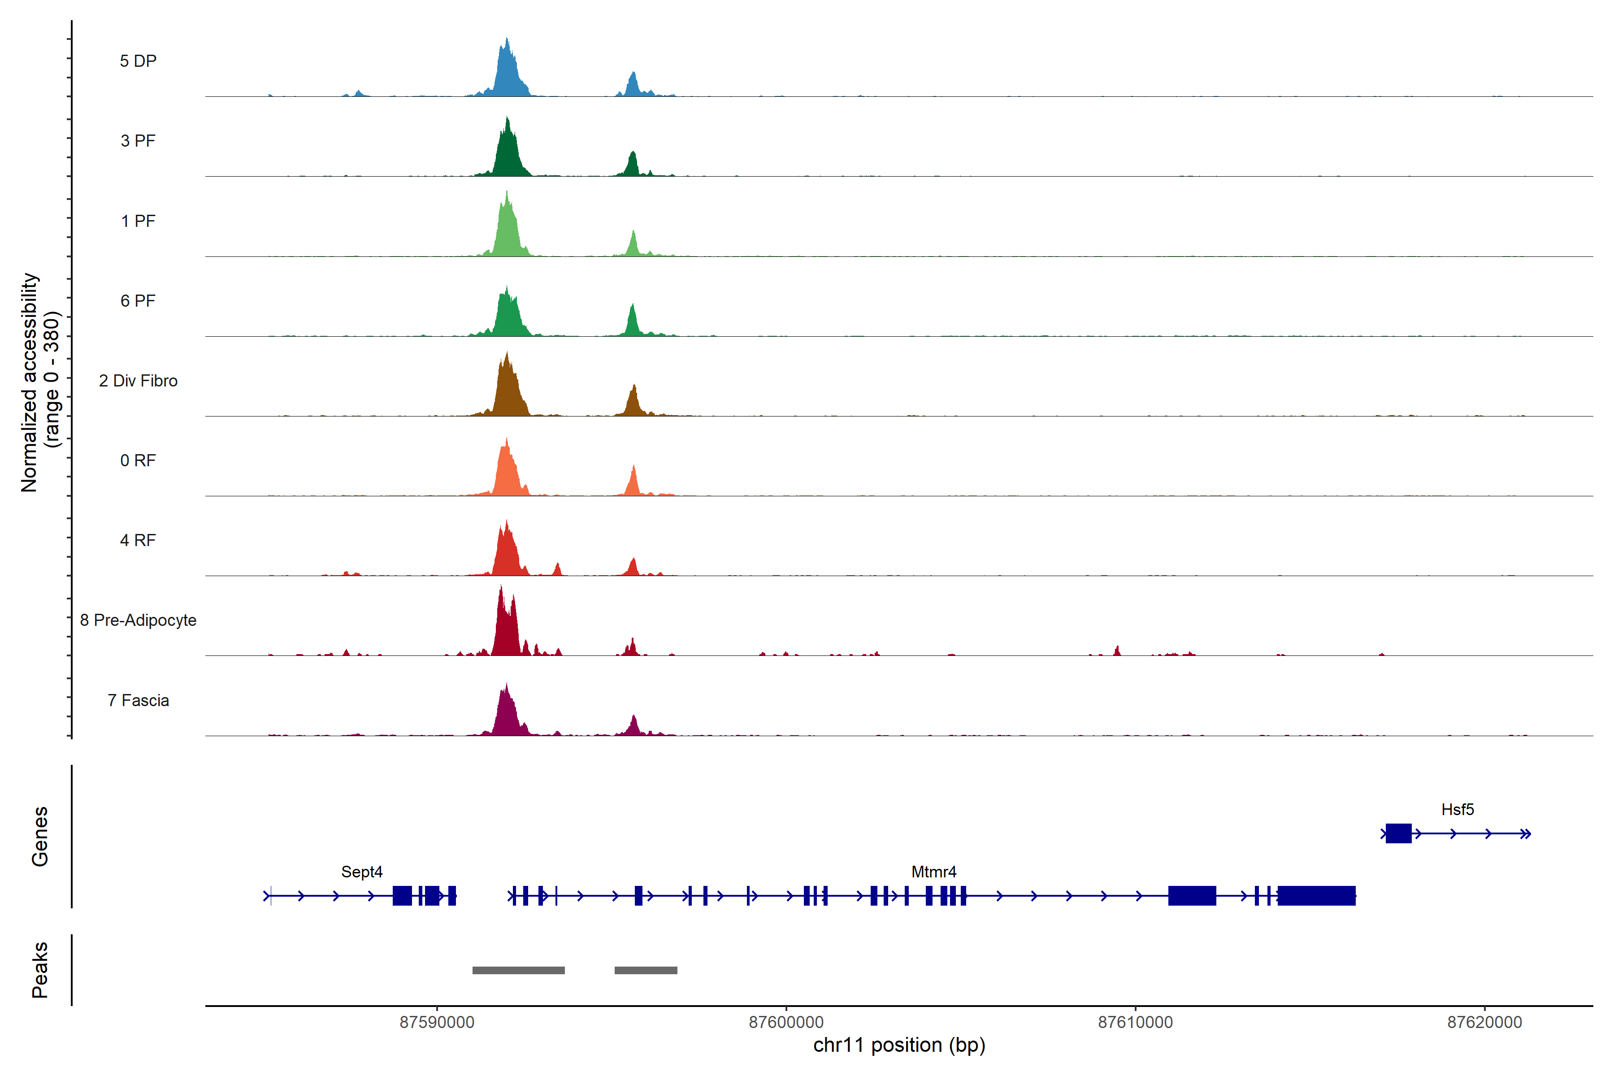The image size is (1614, 1076).
Task: Click the Hsf5 gene label
Action: tap(1458, 810)
